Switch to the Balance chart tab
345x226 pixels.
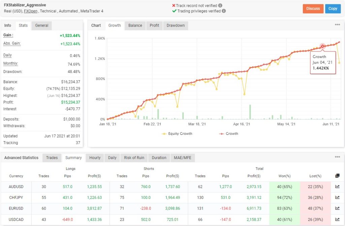pyautogui.click(x=135, y=26)
